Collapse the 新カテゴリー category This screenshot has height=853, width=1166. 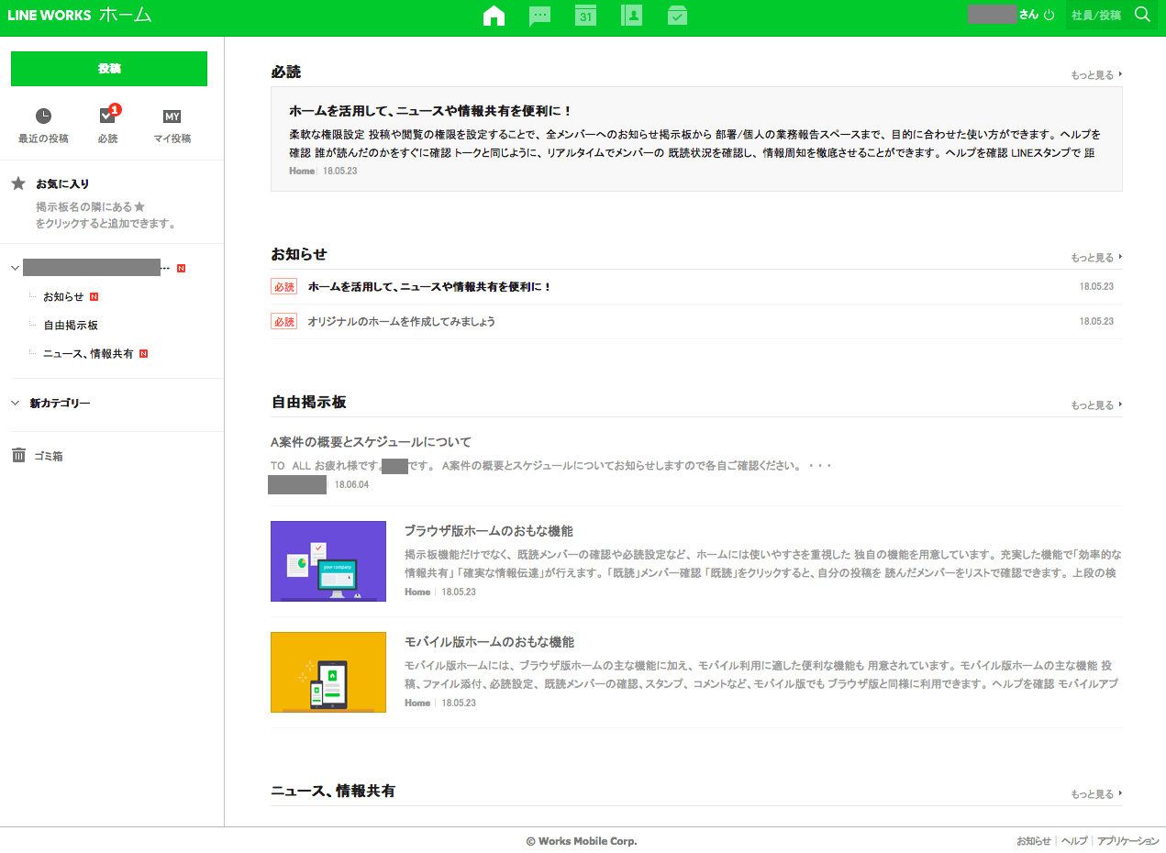point(16,403)
